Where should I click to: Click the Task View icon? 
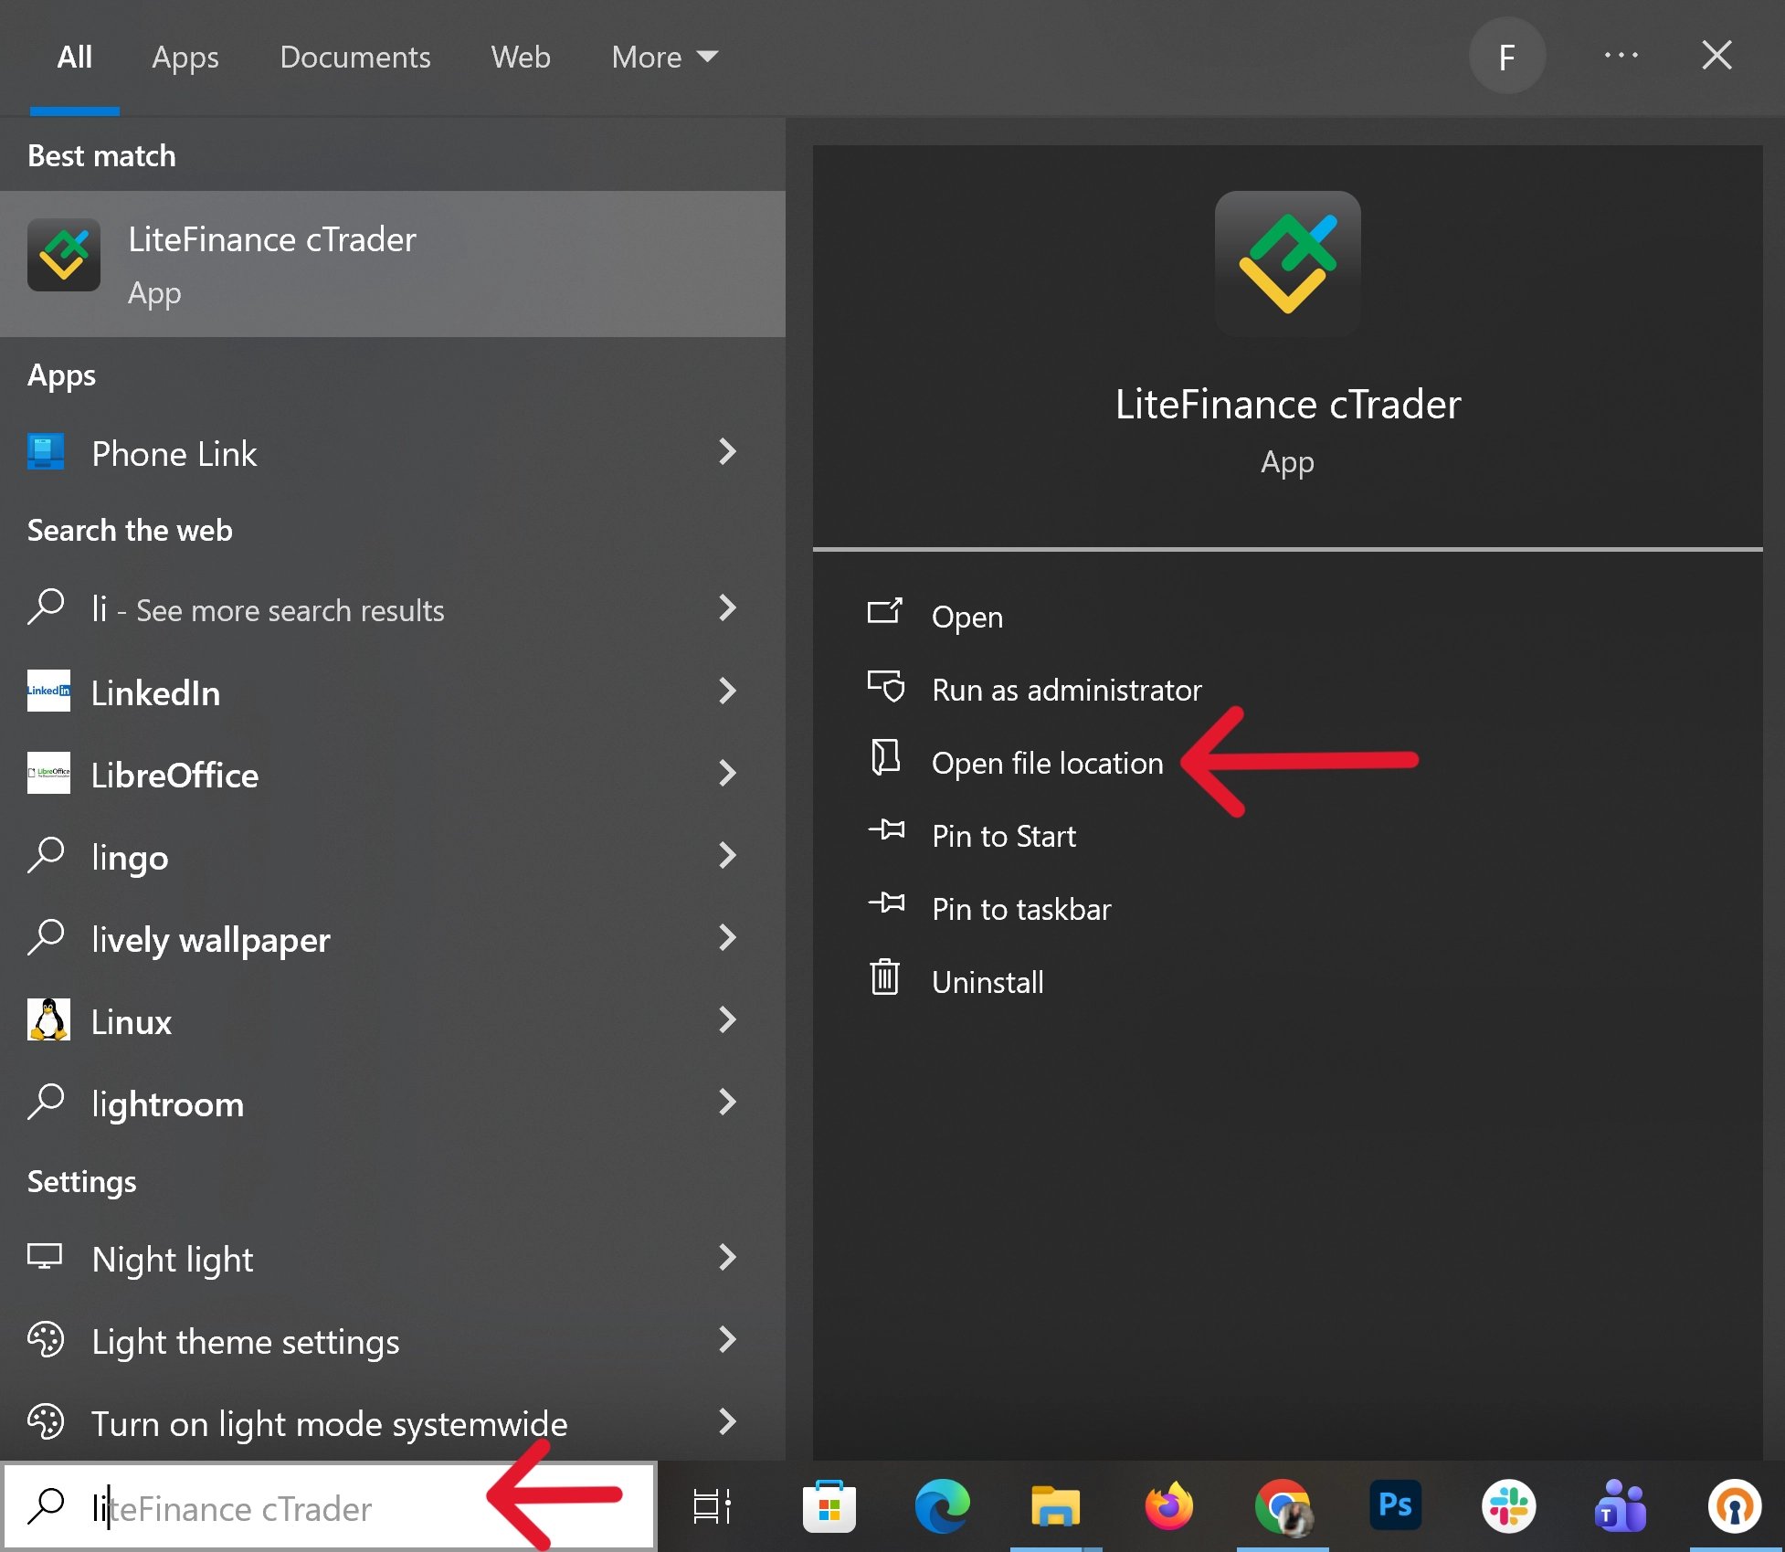point(712,1507)
